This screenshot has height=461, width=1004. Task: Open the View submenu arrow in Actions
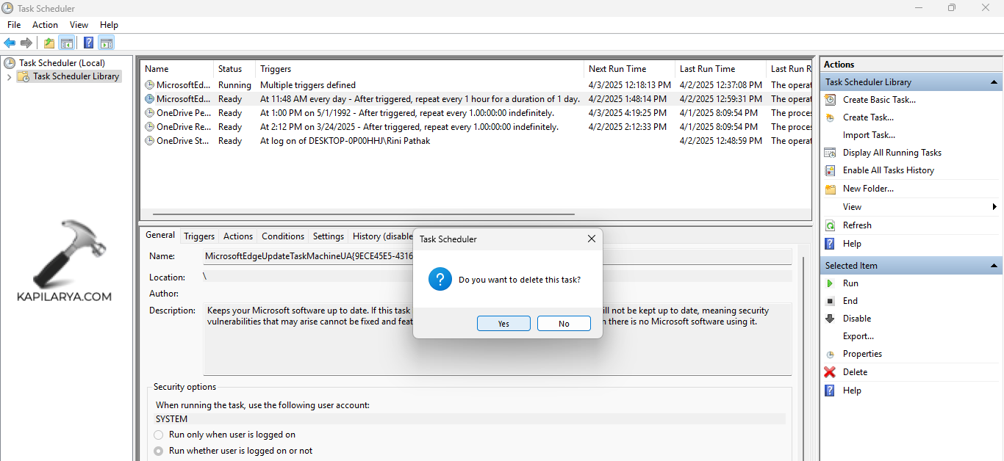994,207
